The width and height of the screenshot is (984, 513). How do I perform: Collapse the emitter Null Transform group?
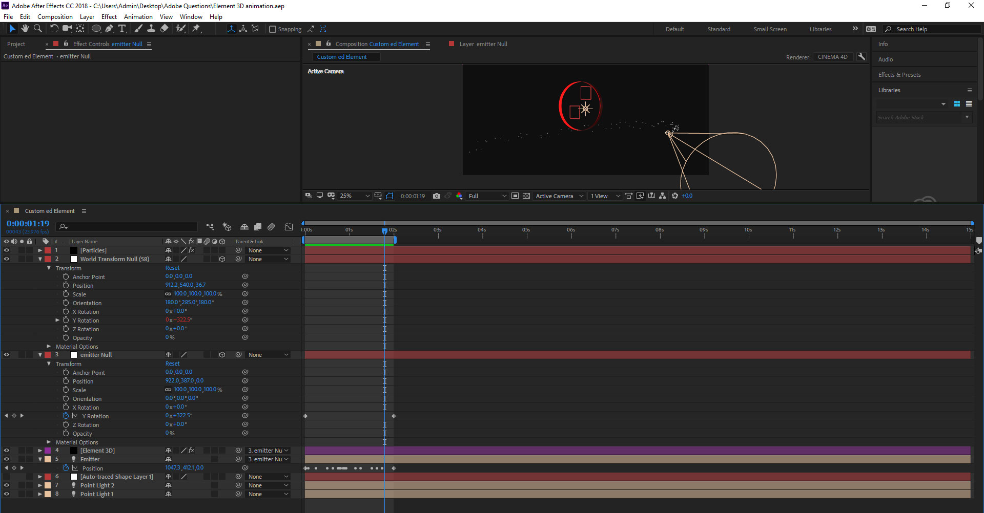coord(49,364)
